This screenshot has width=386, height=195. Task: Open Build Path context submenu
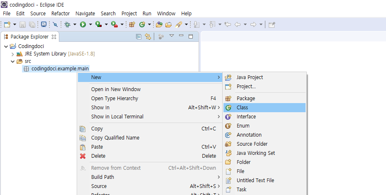click(150, 177)
